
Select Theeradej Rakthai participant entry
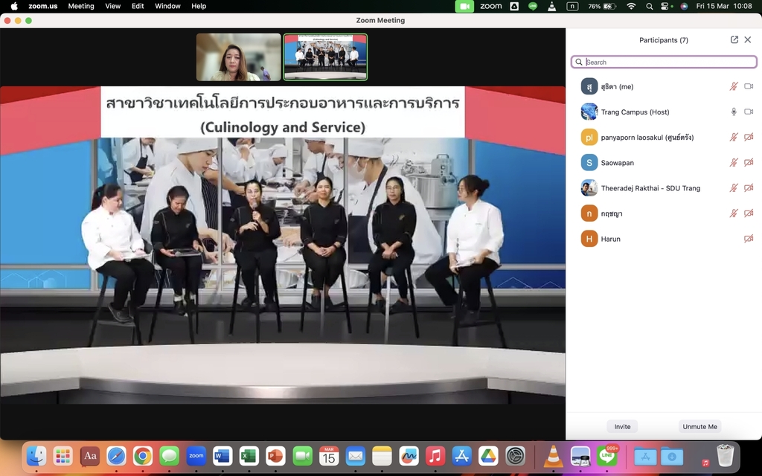[x=650, y=188]
